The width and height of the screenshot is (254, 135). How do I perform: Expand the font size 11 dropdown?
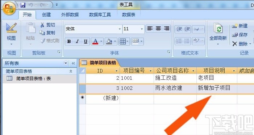[x=142, y=29]
